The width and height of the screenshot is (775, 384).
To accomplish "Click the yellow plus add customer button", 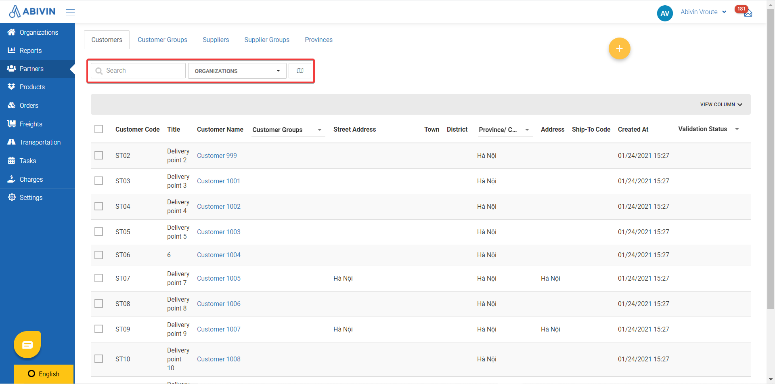I will (619, 48).
